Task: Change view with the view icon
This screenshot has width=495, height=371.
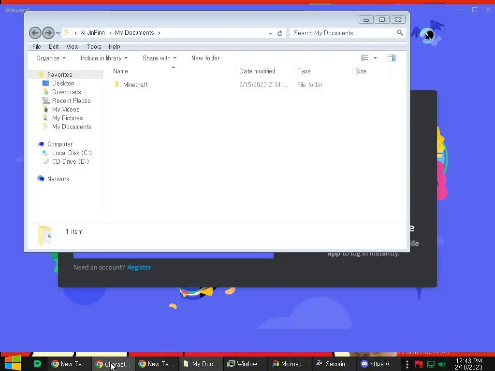Action: [x=364, y=58]
